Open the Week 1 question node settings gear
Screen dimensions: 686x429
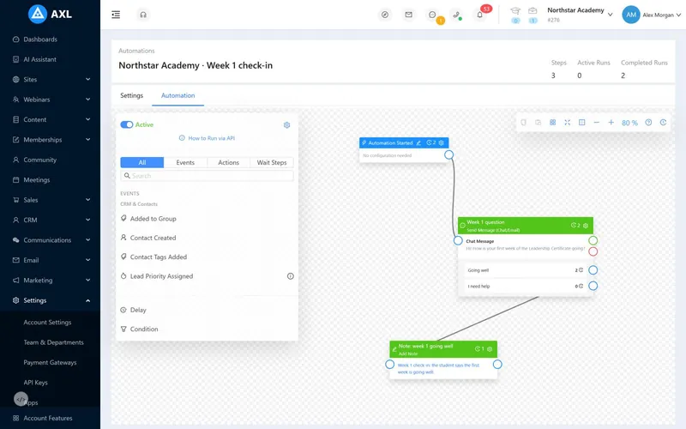(586, 226)
